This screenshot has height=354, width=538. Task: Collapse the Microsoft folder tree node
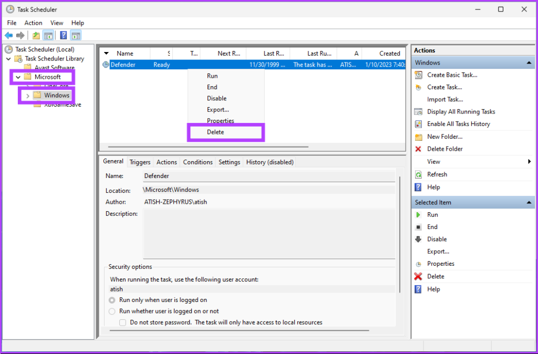pos(18,77)
